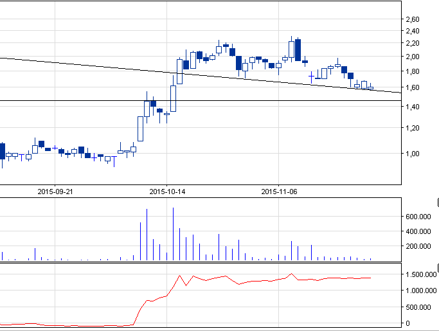Click the 2,00 price axis label

pyautogui.click(x=413, y=57)
